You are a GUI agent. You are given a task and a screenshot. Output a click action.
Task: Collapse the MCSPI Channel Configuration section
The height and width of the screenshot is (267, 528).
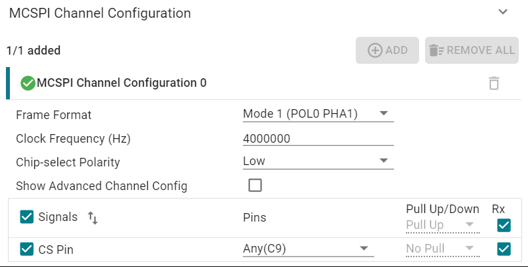pos(503,12)
